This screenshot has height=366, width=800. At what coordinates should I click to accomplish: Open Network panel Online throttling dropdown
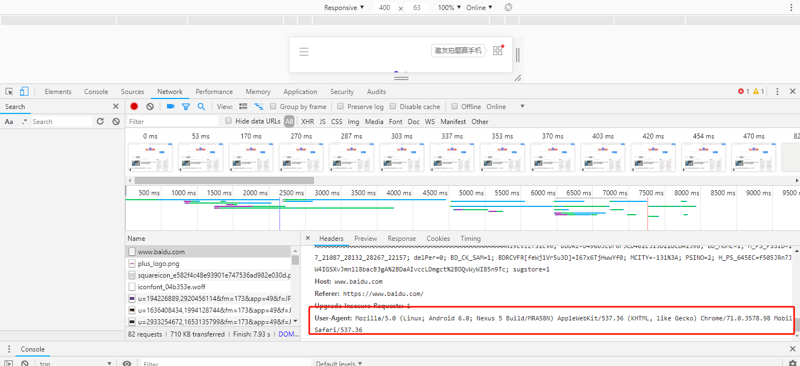[x=505, y=106]
